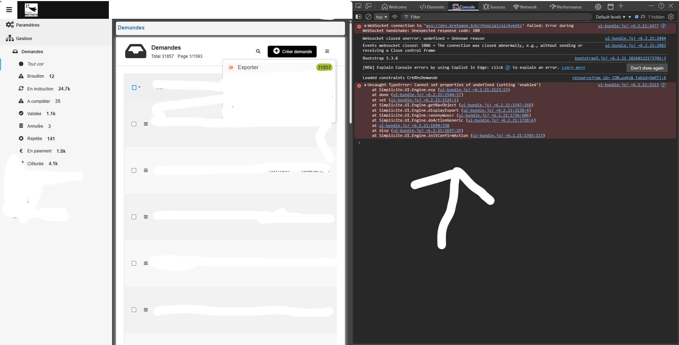Click the Créer demande button
679x345 pixels.
[292, 51]
